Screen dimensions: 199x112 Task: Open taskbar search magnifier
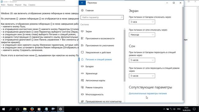point(11,109)
